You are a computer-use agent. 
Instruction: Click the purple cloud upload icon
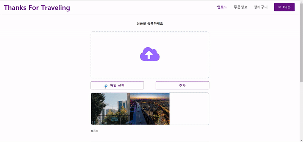(x=150, y=54)
